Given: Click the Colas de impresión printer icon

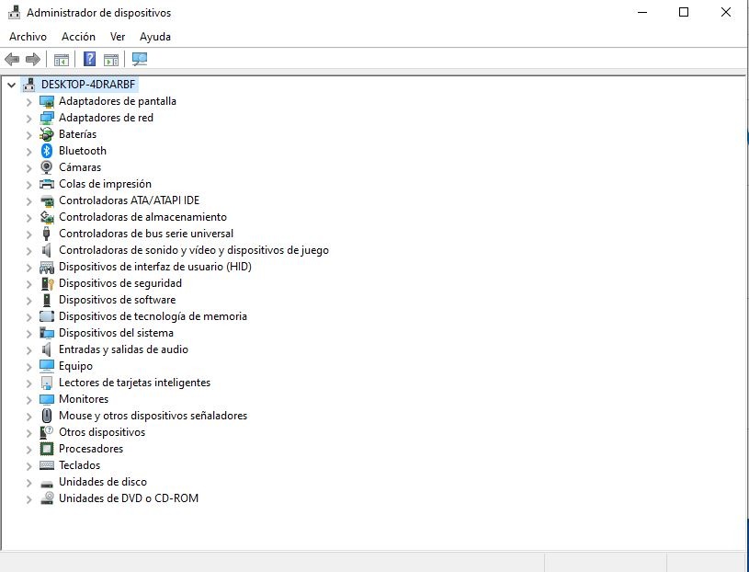Looking at the screenshot, I should tap(46, 184).
